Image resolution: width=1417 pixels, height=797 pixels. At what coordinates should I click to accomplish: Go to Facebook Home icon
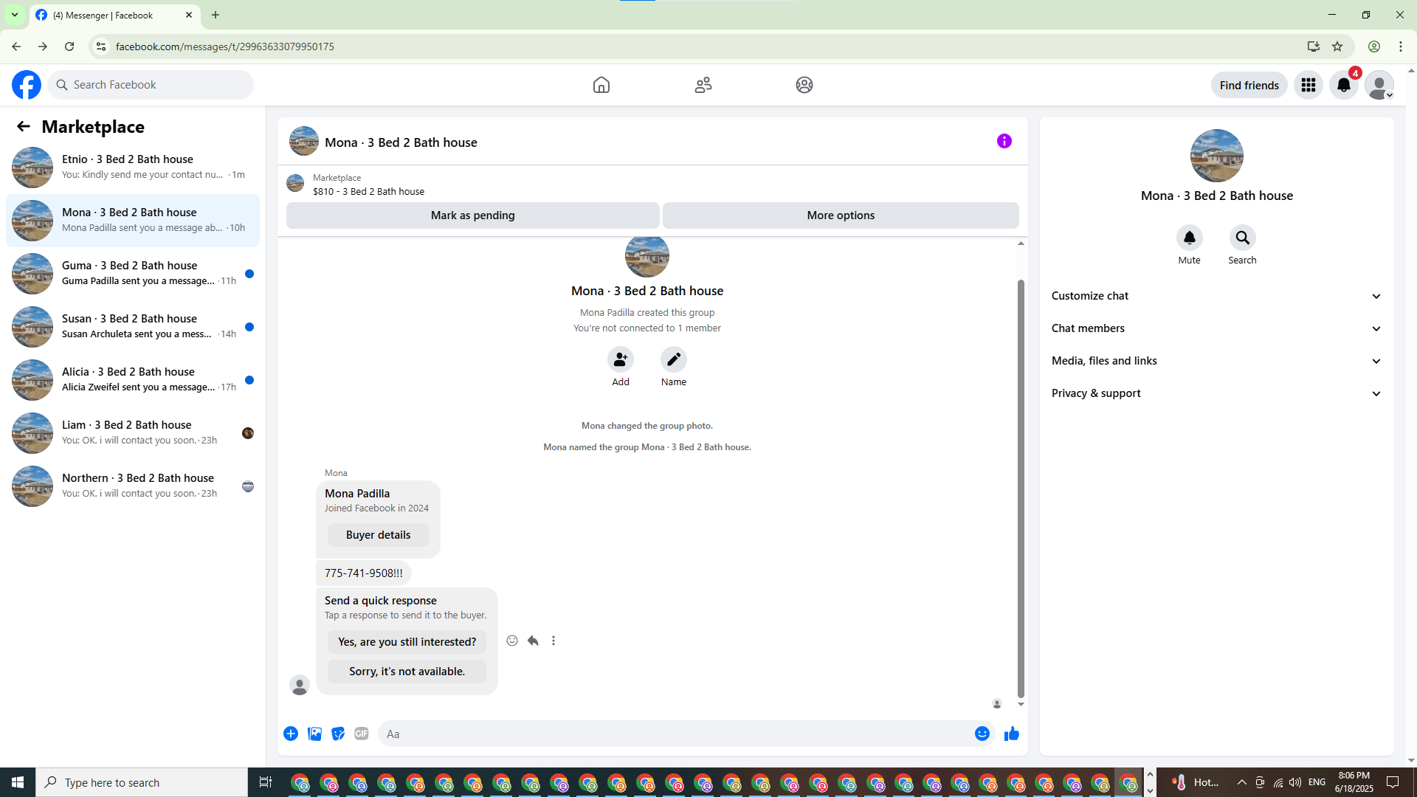tap(601, 85)
